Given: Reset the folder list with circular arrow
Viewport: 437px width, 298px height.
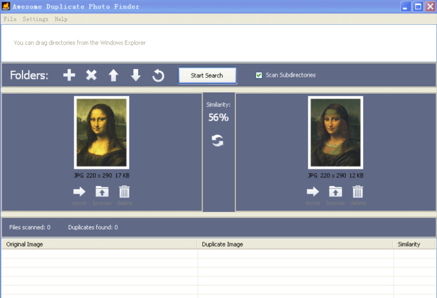Looking at the screenshot, I should [158, 75].
